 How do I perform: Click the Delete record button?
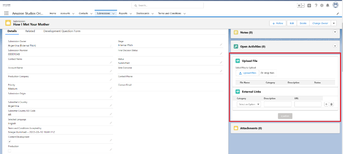click(303, 23)
